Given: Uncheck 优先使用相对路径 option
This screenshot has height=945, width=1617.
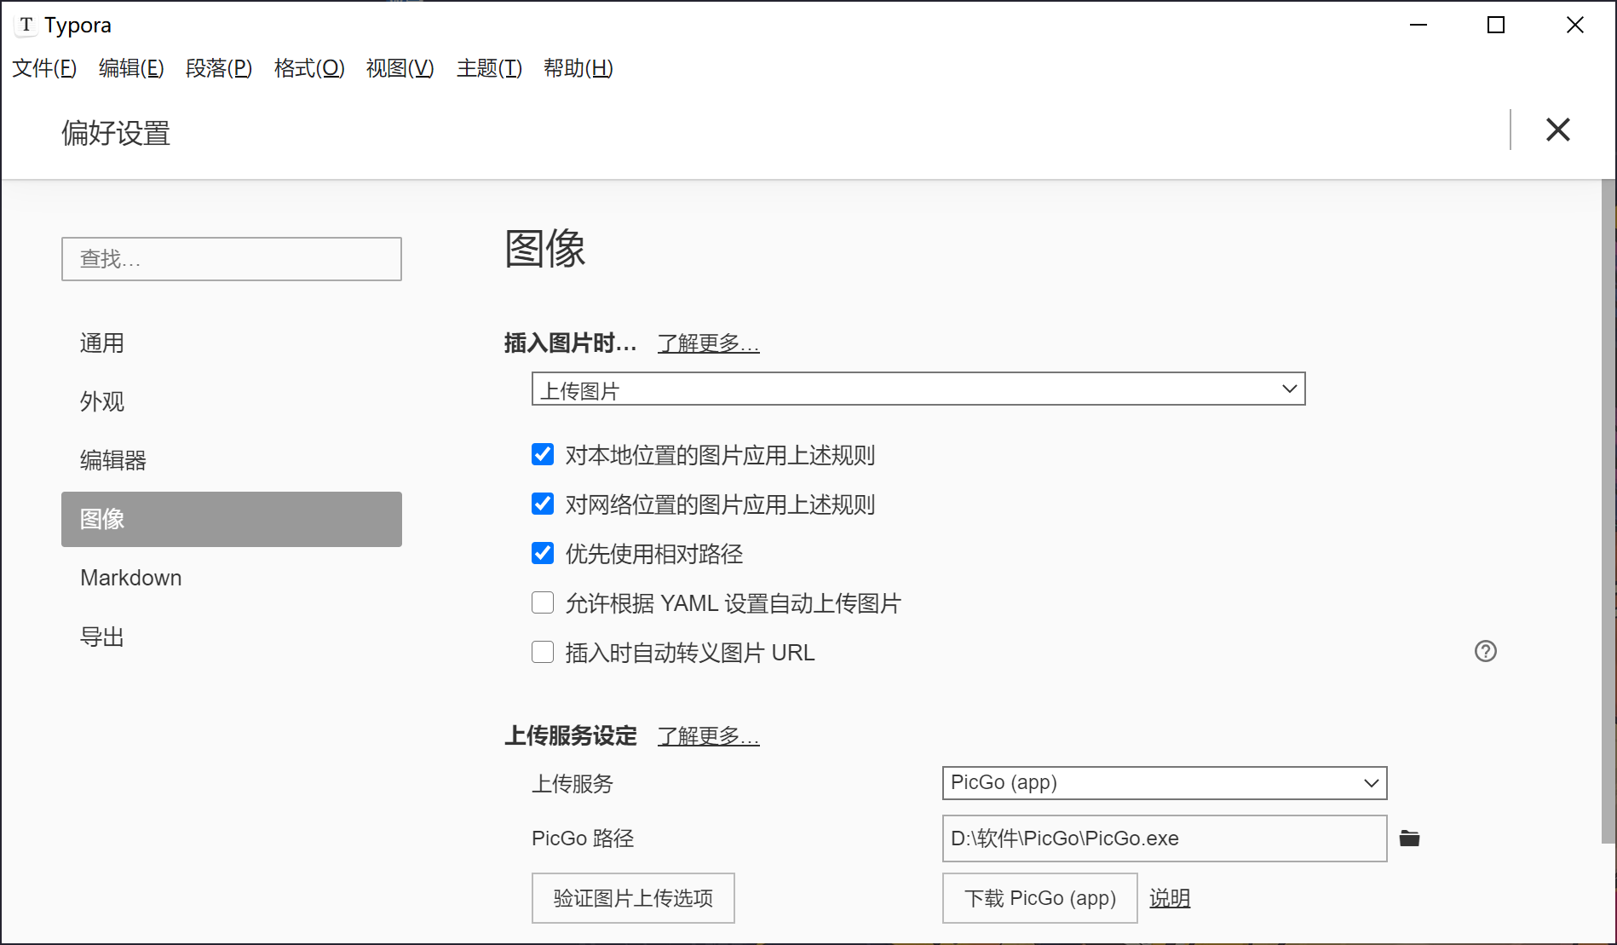Looking at the screenshot, I should pyautogui.click(x=543, y=554).
